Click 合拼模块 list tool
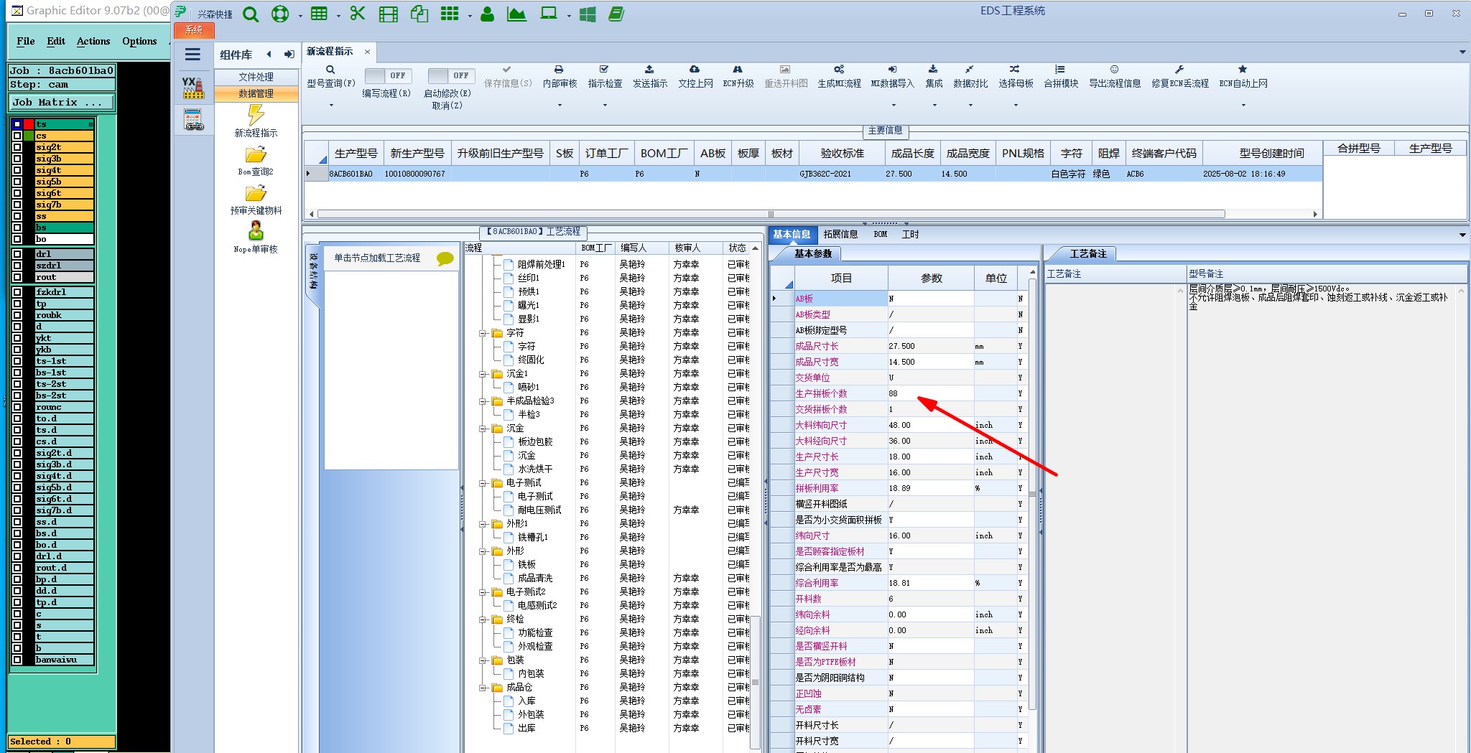Viewport: 1471px width, 753px height. coord(1061,77)
